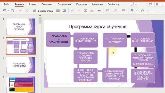
Task: Decrease font size with small A icon
Action: click(x=79, y=11)
